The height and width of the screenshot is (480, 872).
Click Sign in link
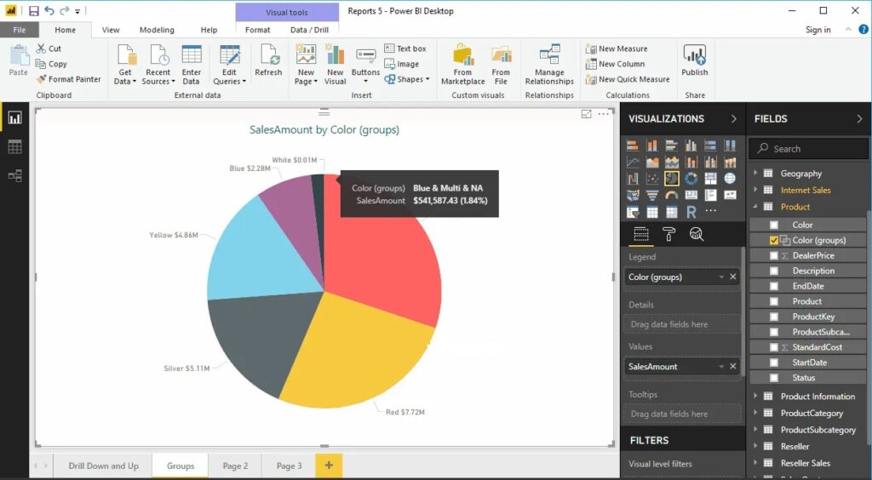818,30
